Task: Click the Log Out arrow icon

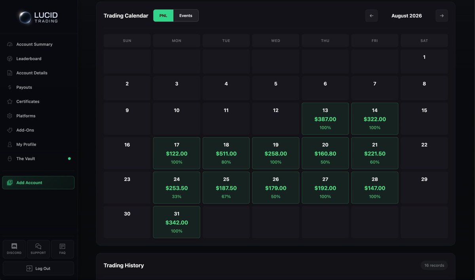Action: pos(29,269)
